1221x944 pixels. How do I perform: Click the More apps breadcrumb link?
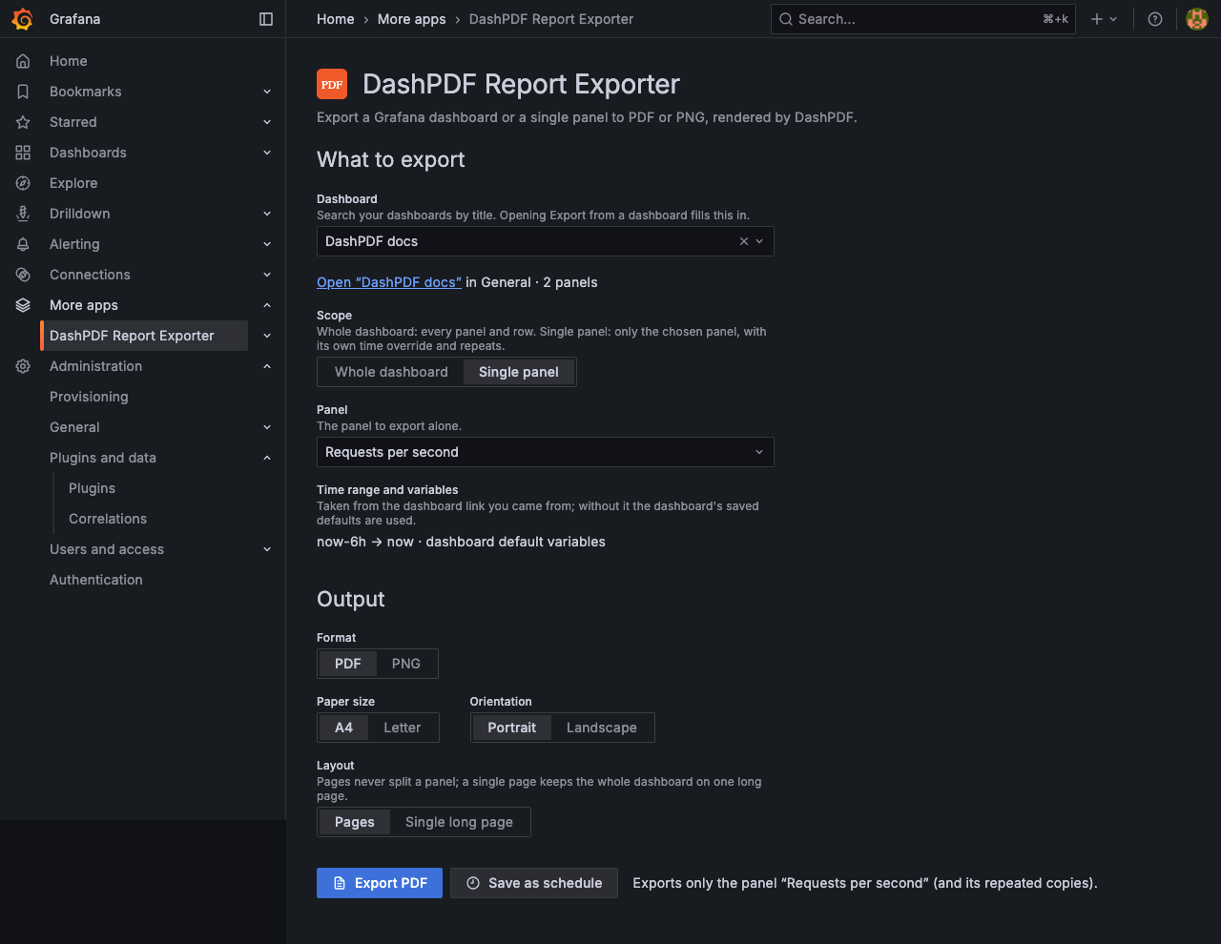[x=412, y=19]
